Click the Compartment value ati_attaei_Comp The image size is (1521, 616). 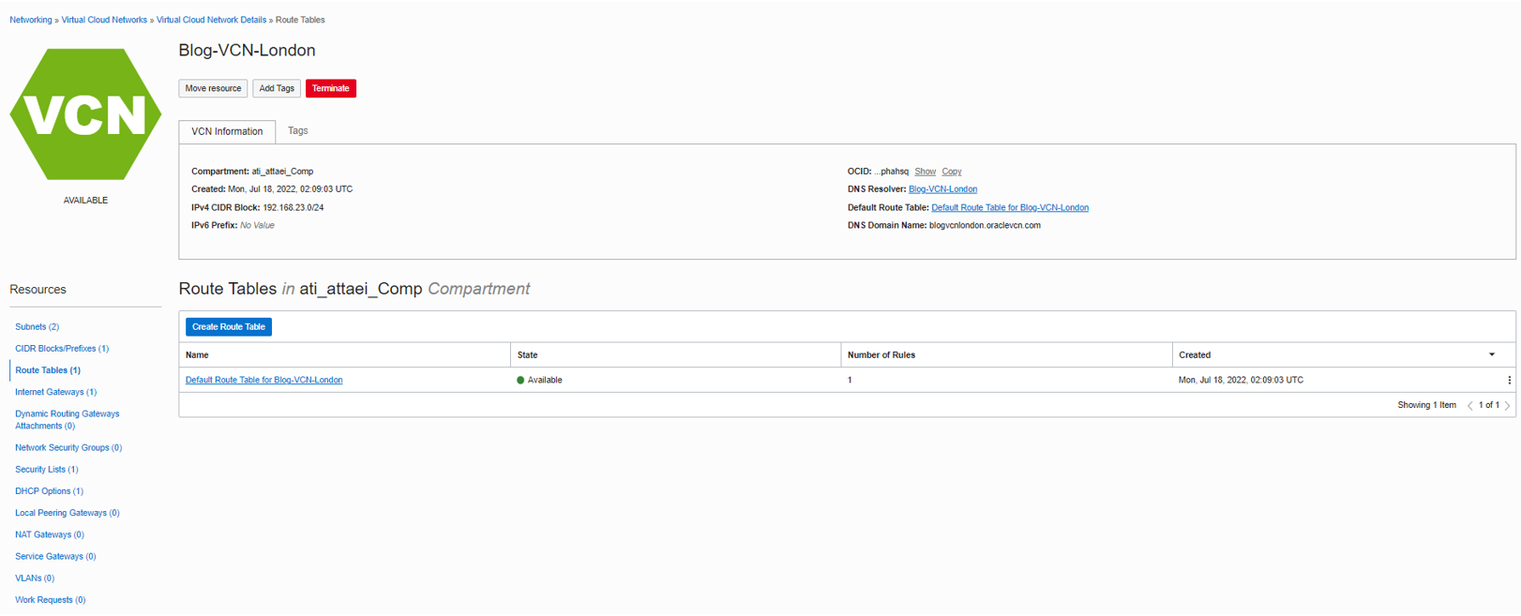pyautogui.click(x=282, y=172)
